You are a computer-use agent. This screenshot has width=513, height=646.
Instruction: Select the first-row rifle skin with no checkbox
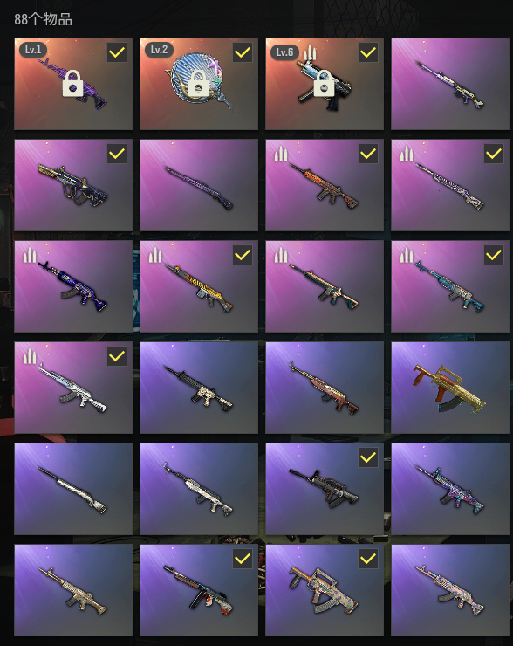coord(450,84)
